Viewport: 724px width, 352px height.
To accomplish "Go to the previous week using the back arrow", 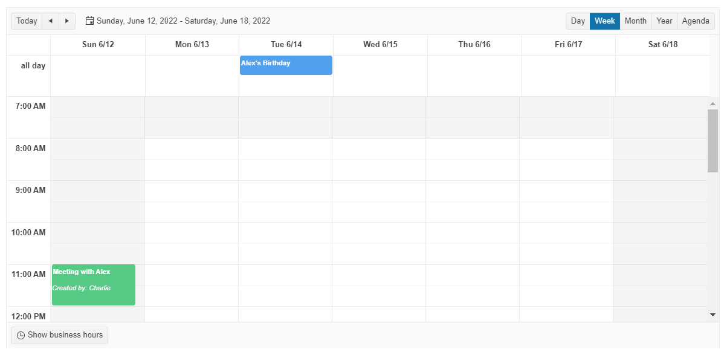I will coord(51,21).
